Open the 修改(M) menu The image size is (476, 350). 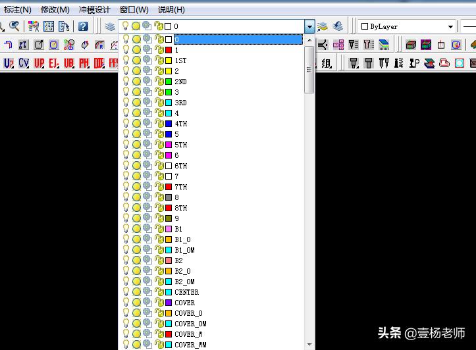pos(55,10)
